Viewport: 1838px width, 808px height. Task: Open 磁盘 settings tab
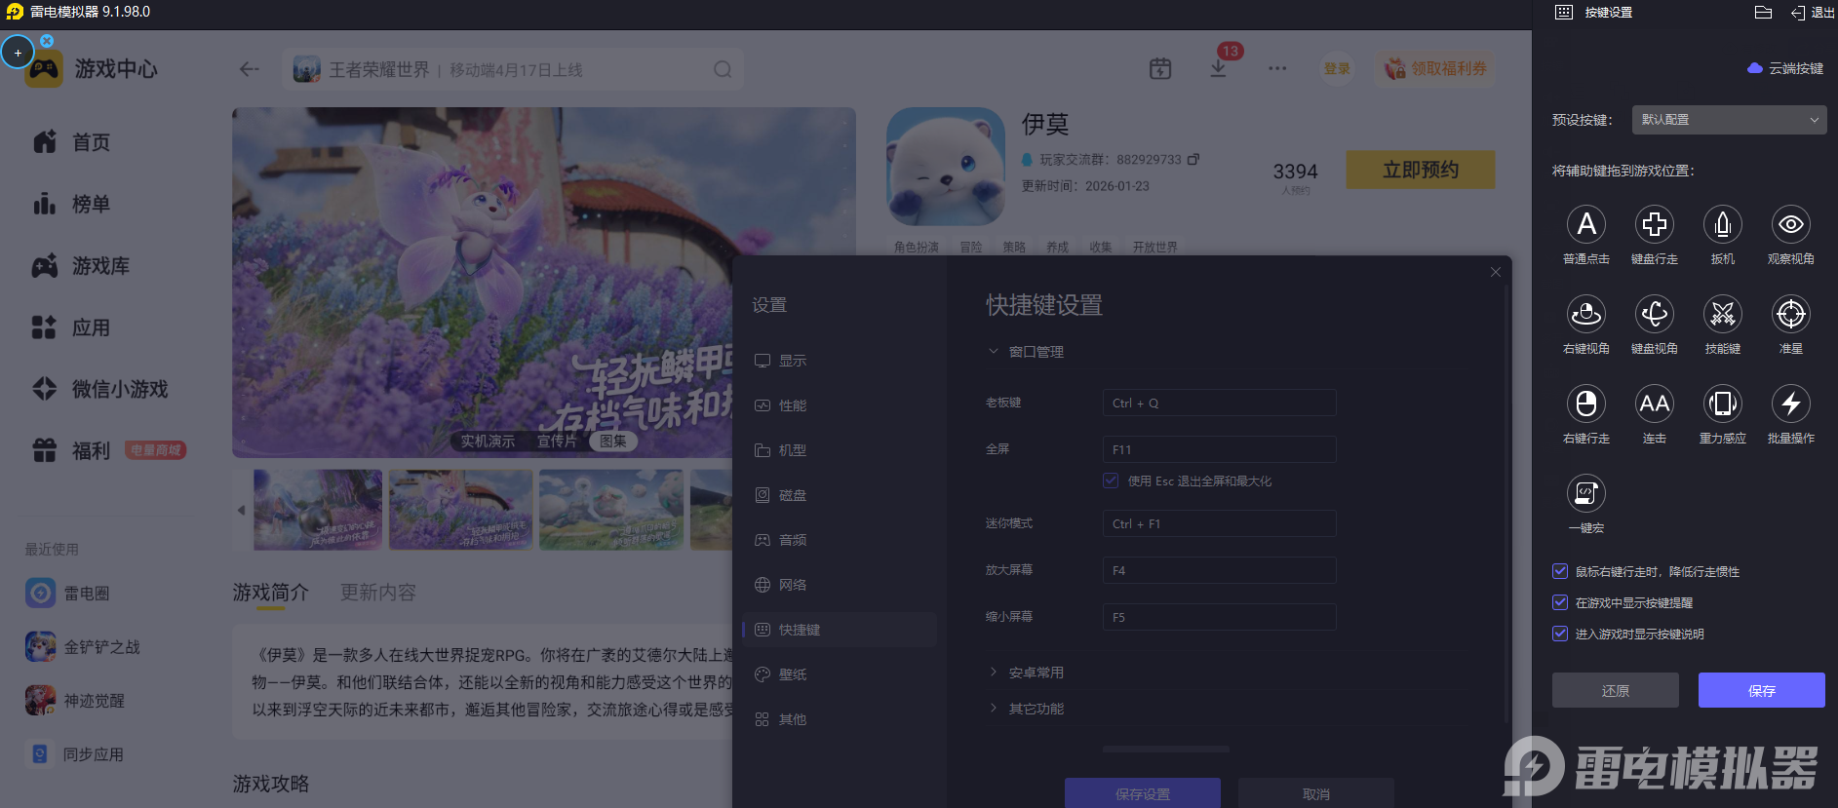840,495
